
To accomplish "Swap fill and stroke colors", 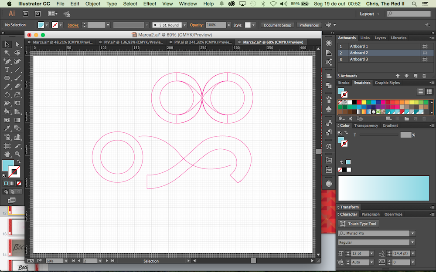I will point(19,162).
